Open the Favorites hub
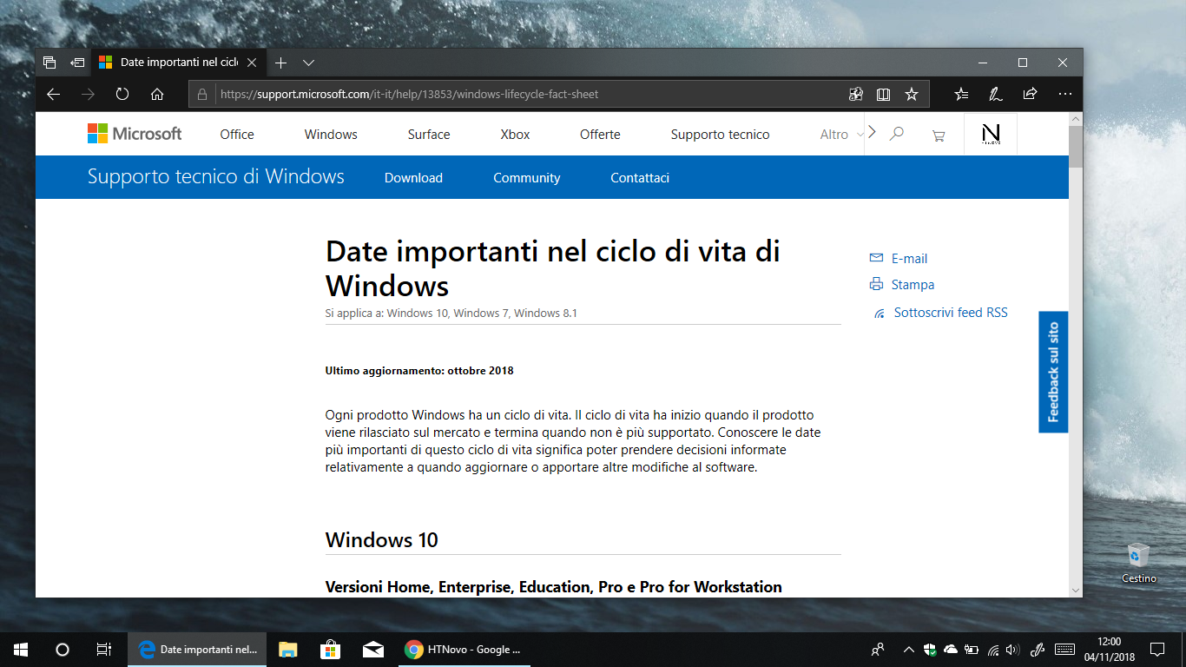Viewport: 1186px width, 667px height. 961,94
